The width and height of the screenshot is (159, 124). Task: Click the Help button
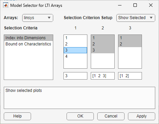(17, 116)
